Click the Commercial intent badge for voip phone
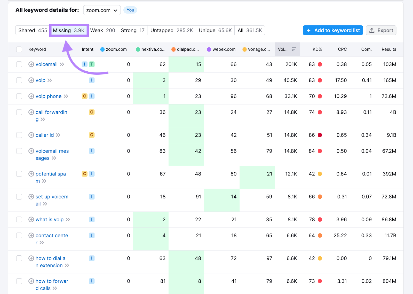 pyautogui.click(x=85, y=96)
